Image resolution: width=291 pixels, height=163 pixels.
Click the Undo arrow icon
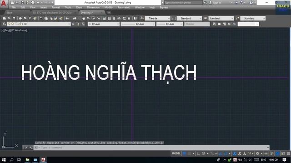[x=67, y=18]
